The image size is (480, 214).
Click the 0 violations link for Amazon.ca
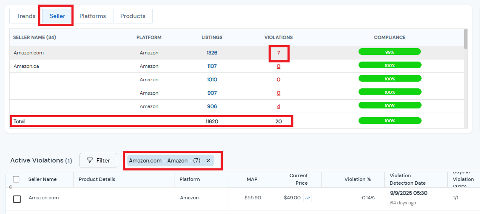[x=278, y=66]
